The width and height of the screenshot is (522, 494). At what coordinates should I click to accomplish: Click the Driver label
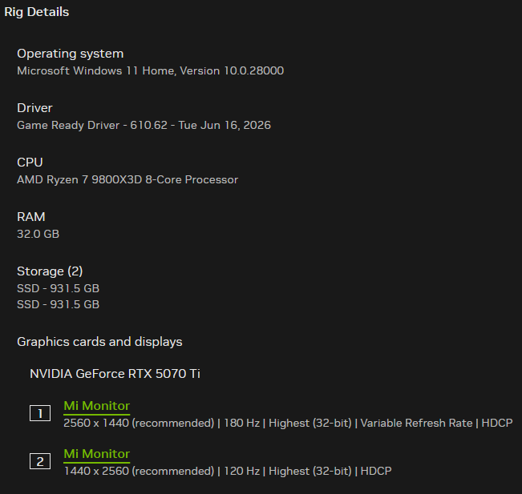(34, 108)
